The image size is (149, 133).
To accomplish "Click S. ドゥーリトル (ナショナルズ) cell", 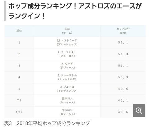I will (67, 77).
